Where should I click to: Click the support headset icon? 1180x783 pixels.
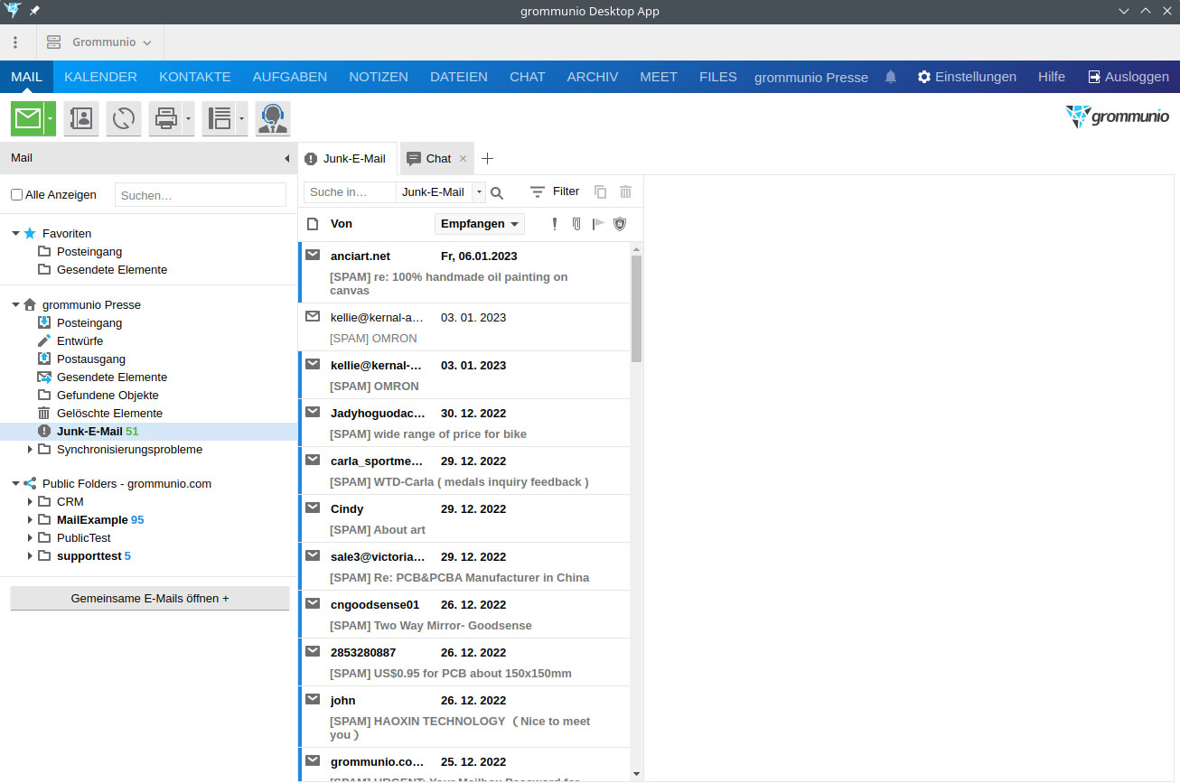(271, 118)
